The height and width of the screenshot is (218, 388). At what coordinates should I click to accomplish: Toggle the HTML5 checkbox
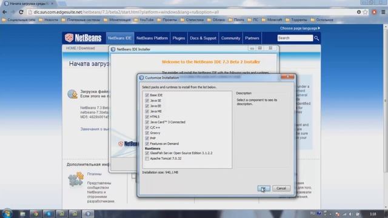(x=147, y=117)
